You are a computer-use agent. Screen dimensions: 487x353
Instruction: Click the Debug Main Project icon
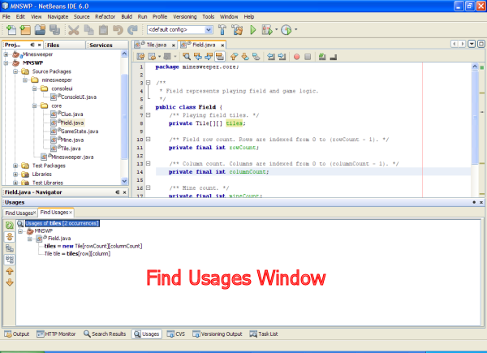pos(267,30)
